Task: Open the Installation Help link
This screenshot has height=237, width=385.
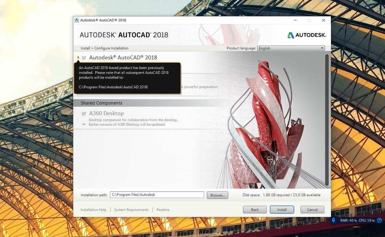Action: pyautogui.click(x=93, y=210)
